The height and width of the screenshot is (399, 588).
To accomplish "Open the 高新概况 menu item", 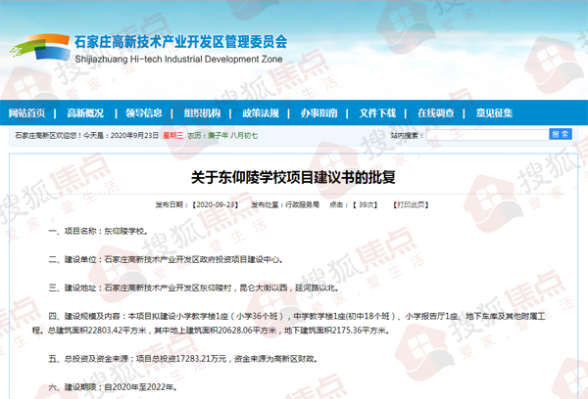I will coord(85,113).
